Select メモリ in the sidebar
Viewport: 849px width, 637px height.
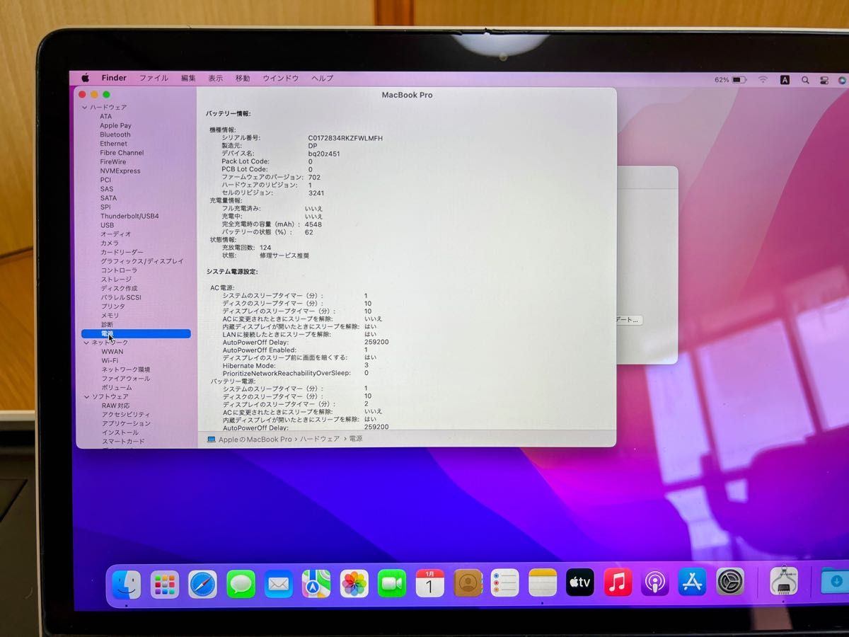[110, 316]
